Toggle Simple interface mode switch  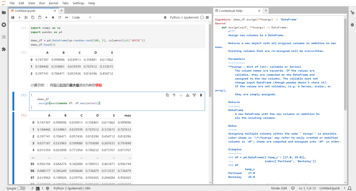pyautogui.click(x=21, y=188)
